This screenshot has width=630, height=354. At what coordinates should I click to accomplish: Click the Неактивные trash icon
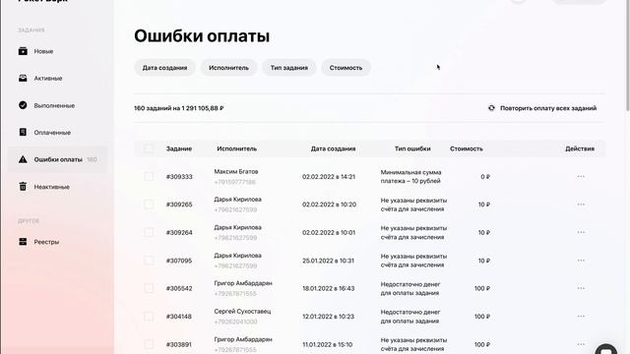[x=23, y=186]
